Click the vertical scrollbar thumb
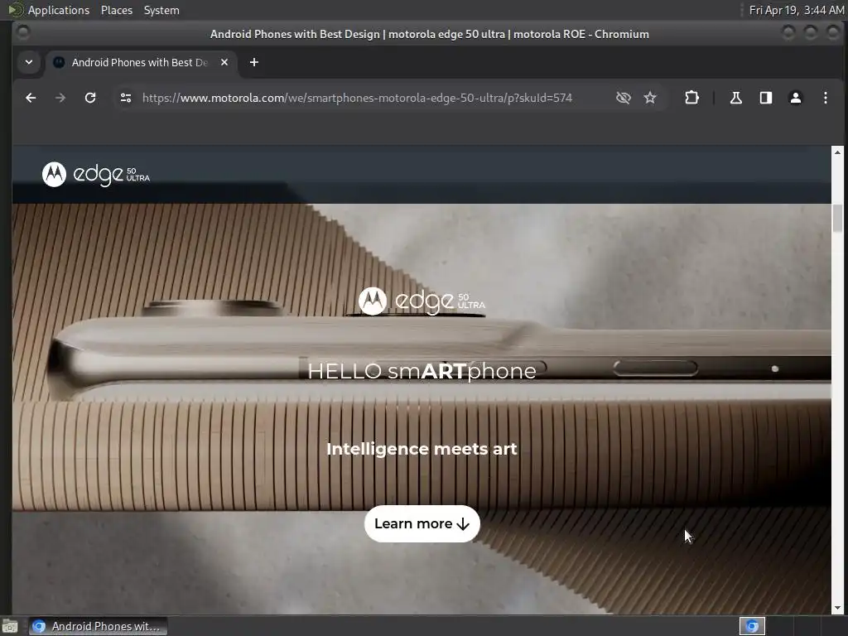 tap(838, 219)
